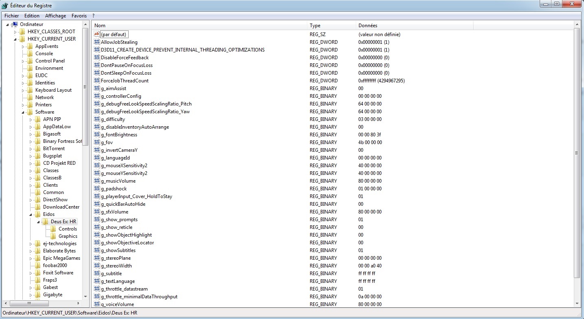Collapse the Software key arrow
This screenshot has width=584, height=319.
(23, 112)
